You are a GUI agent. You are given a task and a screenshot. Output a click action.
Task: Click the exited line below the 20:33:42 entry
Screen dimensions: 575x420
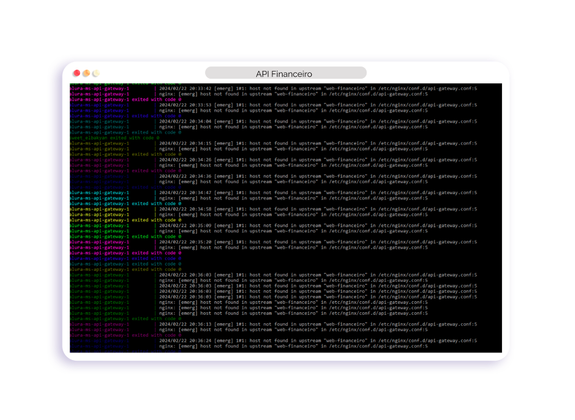(x=125, y=99)
